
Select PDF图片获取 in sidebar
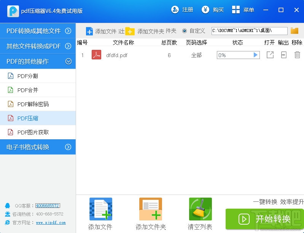pos(38,132)
